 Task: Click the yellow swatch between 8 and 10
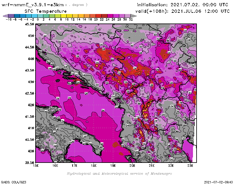[64, 16]
